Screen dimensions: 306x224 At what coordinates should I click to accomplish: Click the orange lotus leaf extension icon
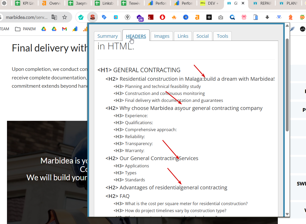(174, 17)
